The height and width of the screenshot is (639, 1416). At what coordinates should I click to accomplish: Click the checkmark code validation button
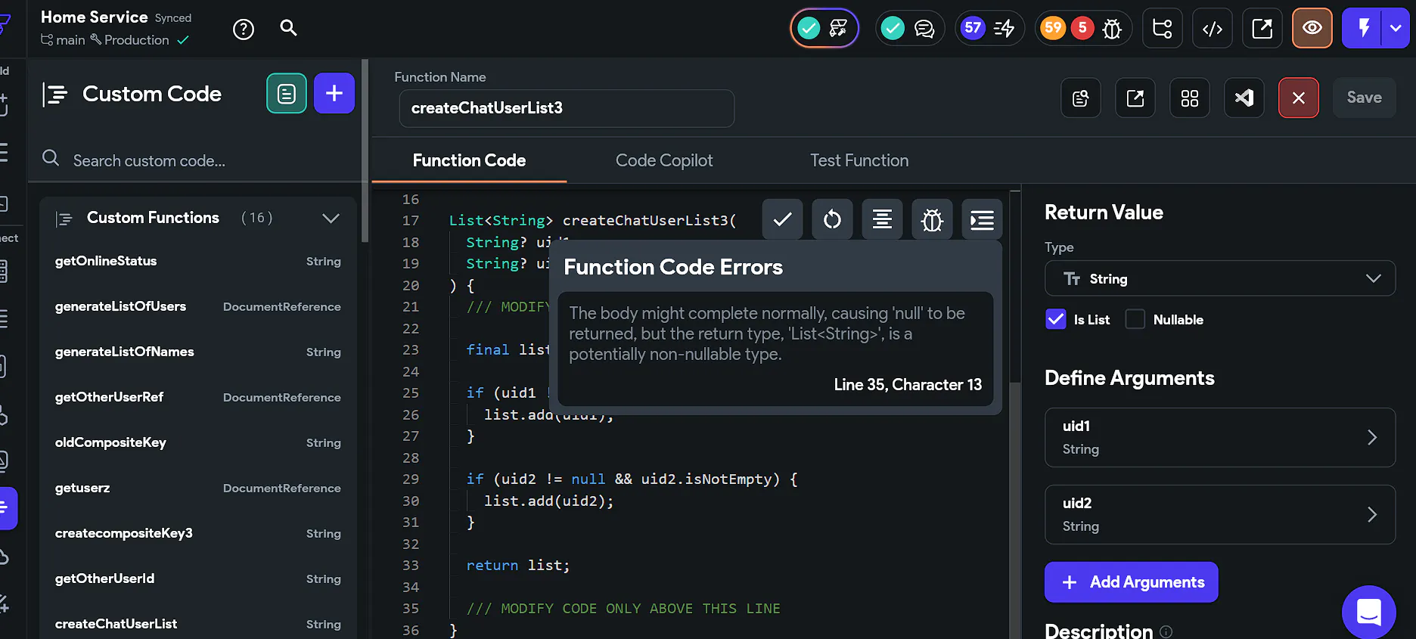783,219
